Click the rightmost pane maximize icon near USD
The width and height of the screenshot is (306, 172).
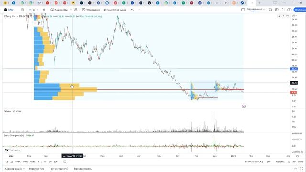(287, 16)
